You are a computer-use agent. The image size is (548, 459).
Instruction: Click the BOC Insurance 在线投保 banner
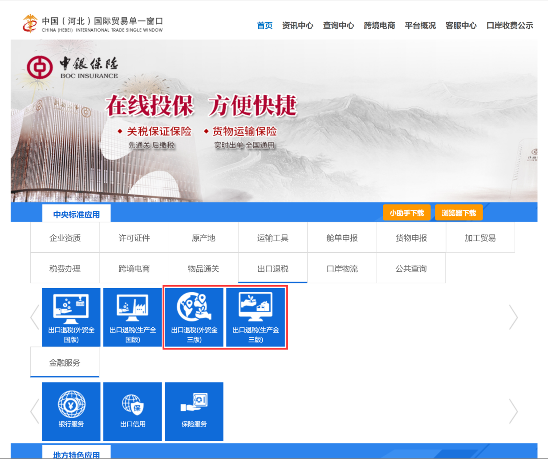coord(274,121)
